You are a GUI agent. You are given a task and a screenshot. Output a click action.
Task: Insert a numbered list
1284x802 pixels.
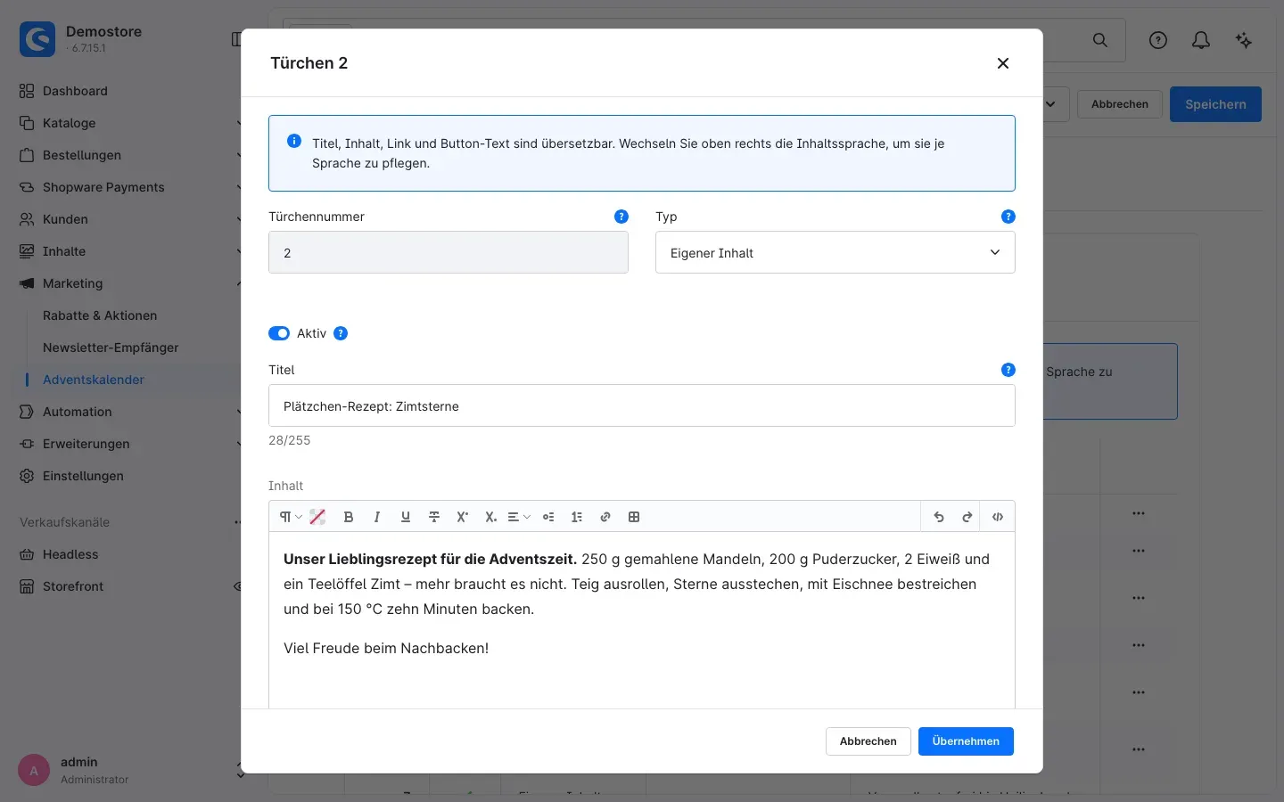click(x=577, y=517)
